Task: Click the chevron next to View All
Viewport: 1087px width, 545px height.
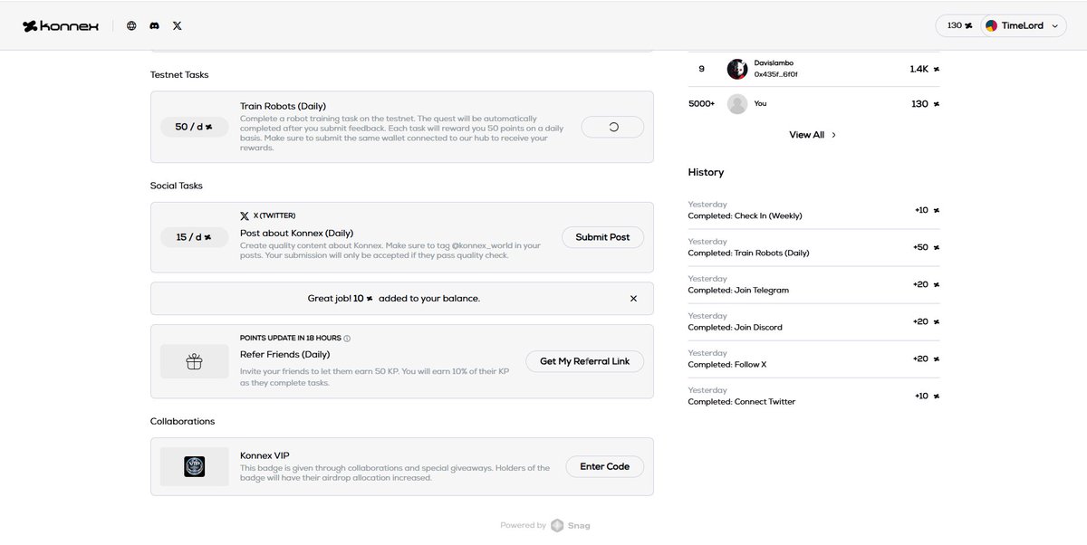Action: tap(834, 135)
